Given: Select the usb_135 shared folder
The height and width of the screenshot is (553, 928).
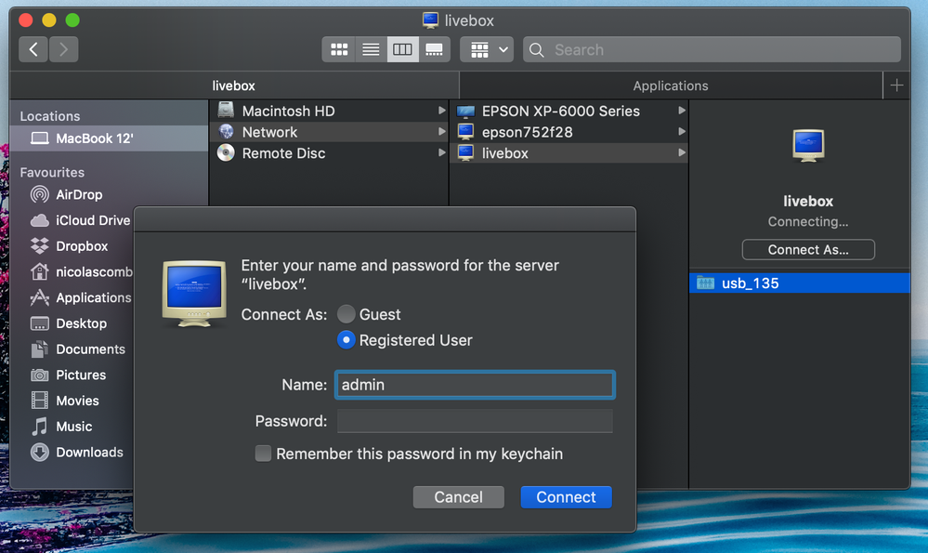Looking at the screenshot, I should click(750, 283).
